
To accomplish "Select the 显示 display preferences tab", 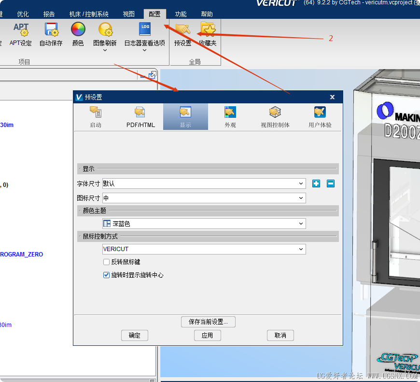I will pyautogui.click(x=185, y=117).
